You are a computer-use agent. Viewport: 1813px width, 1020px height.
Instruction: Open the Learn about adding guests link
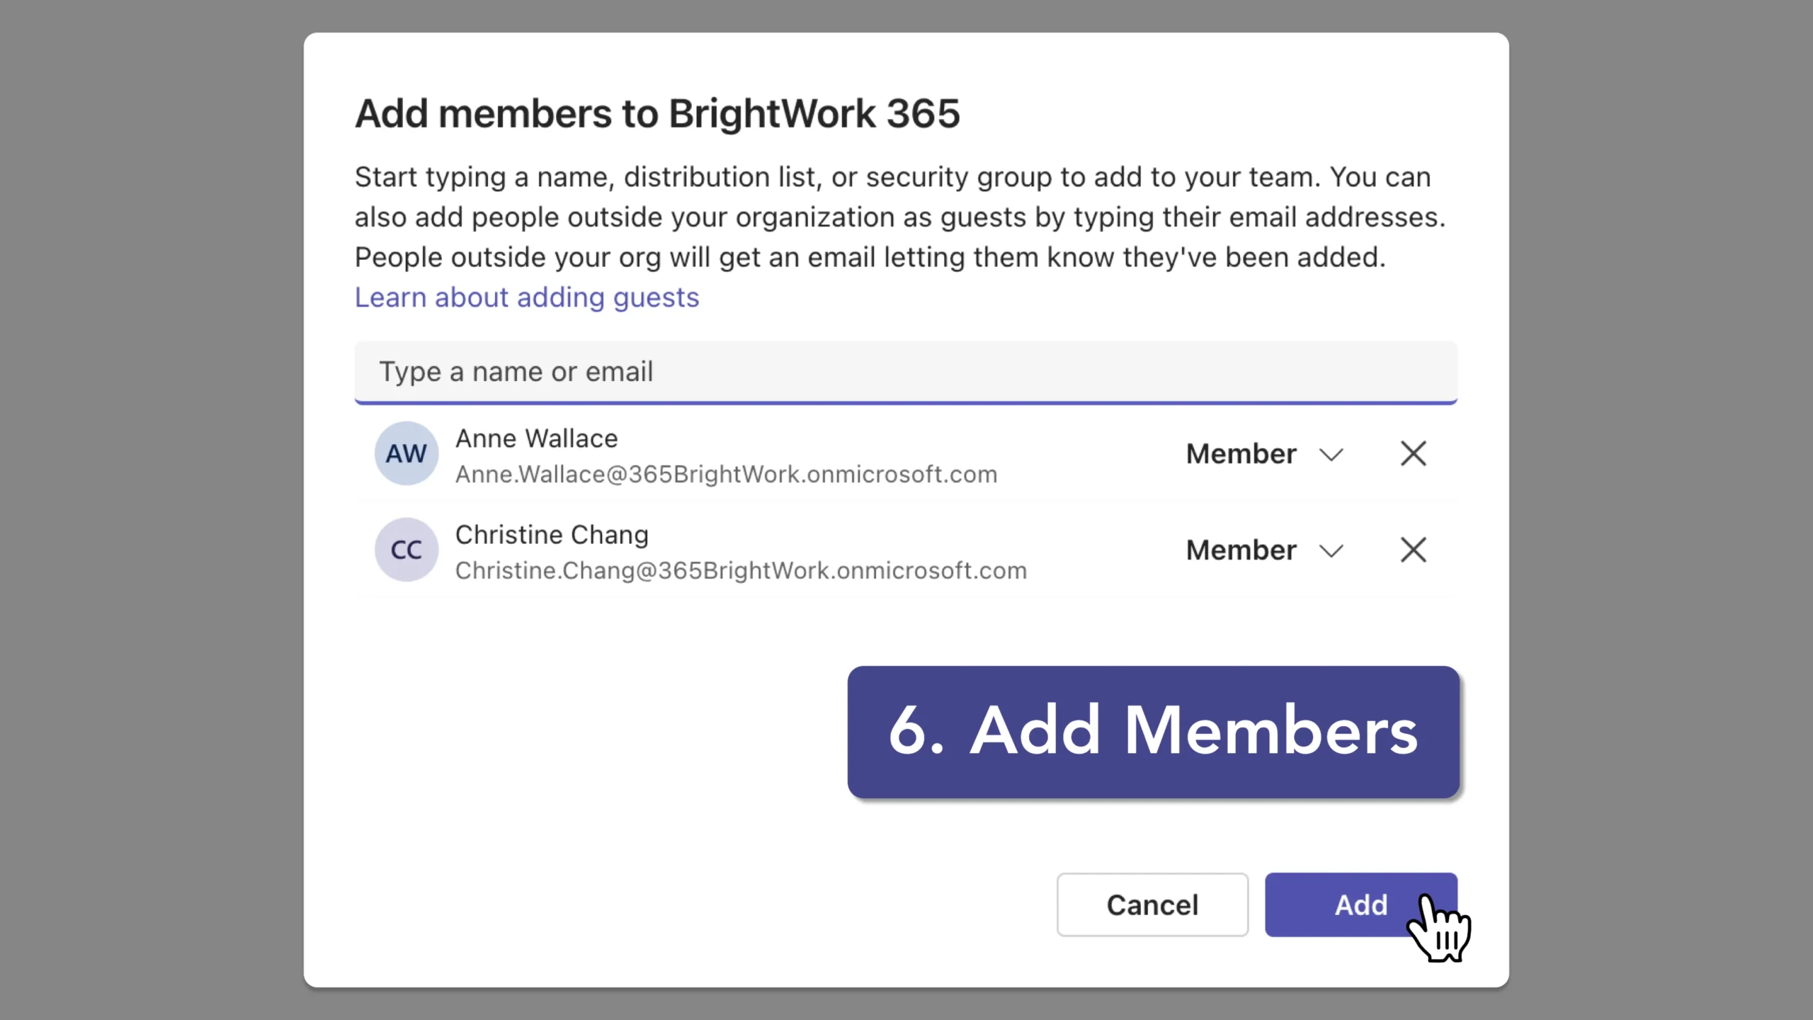click(526, 297)
